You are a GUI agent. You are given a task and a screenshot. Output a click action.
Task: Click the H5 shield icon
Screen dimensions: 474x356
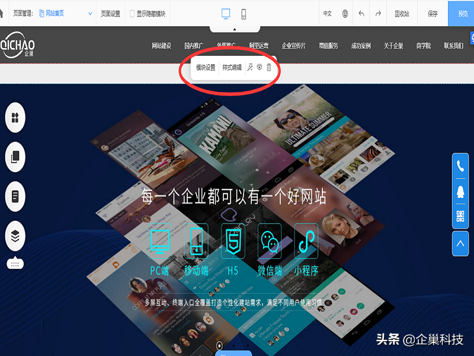pos(233,241)
